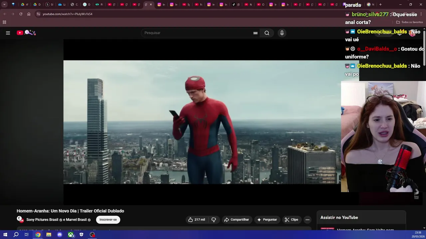
Task: Dislike the video with thumbs-down
Action: 214,219
